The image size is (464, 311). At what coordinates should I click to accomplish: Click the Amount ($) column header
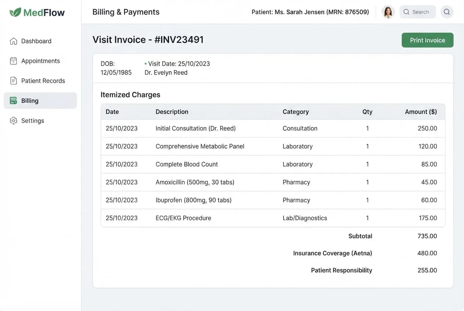(421, 112)
